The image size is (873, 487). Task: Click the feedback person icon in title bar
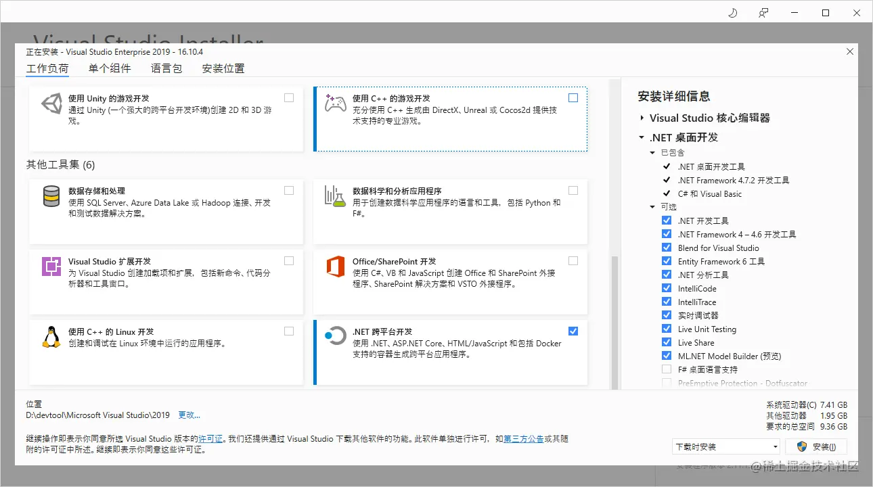pyautogui.click(x=763, y=13)
